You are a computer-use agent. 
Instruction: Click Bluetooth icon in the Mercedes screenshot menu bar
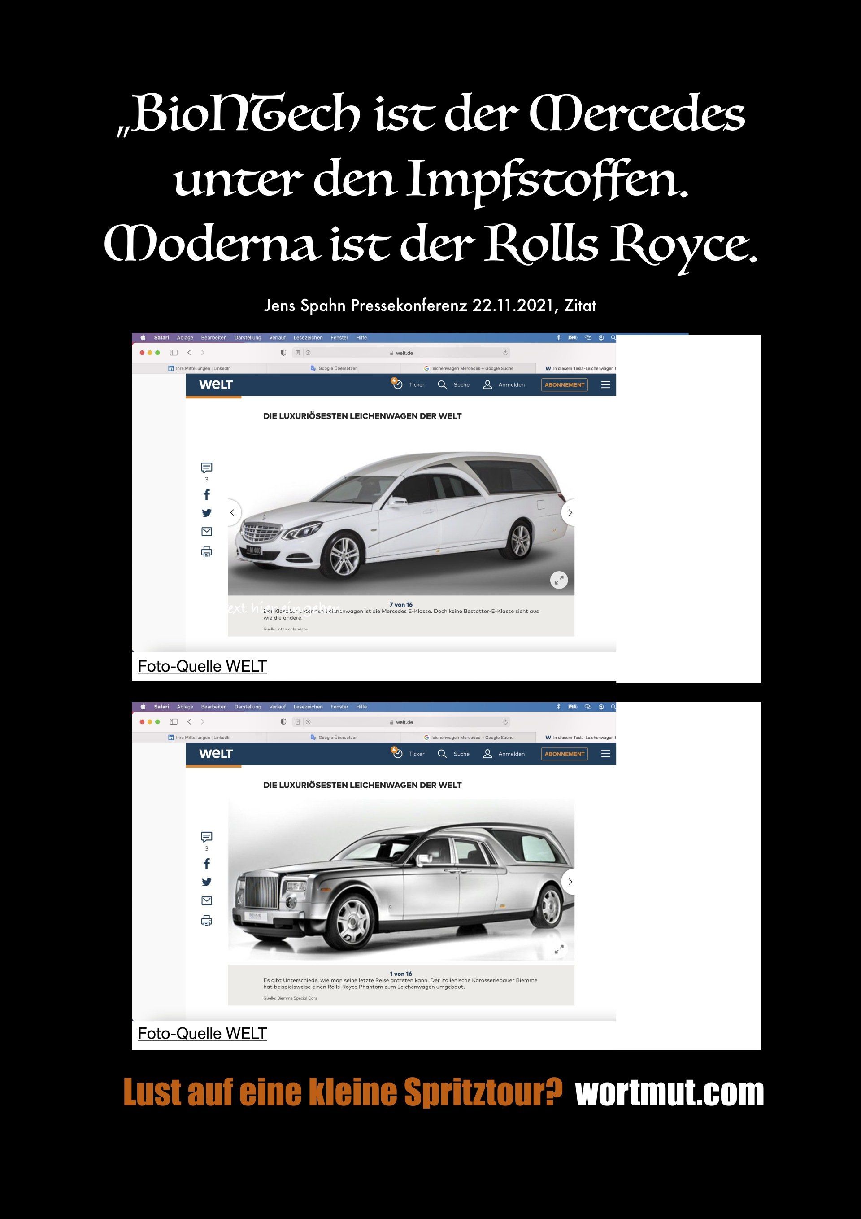pyautogui.click(x=558, y=337)
